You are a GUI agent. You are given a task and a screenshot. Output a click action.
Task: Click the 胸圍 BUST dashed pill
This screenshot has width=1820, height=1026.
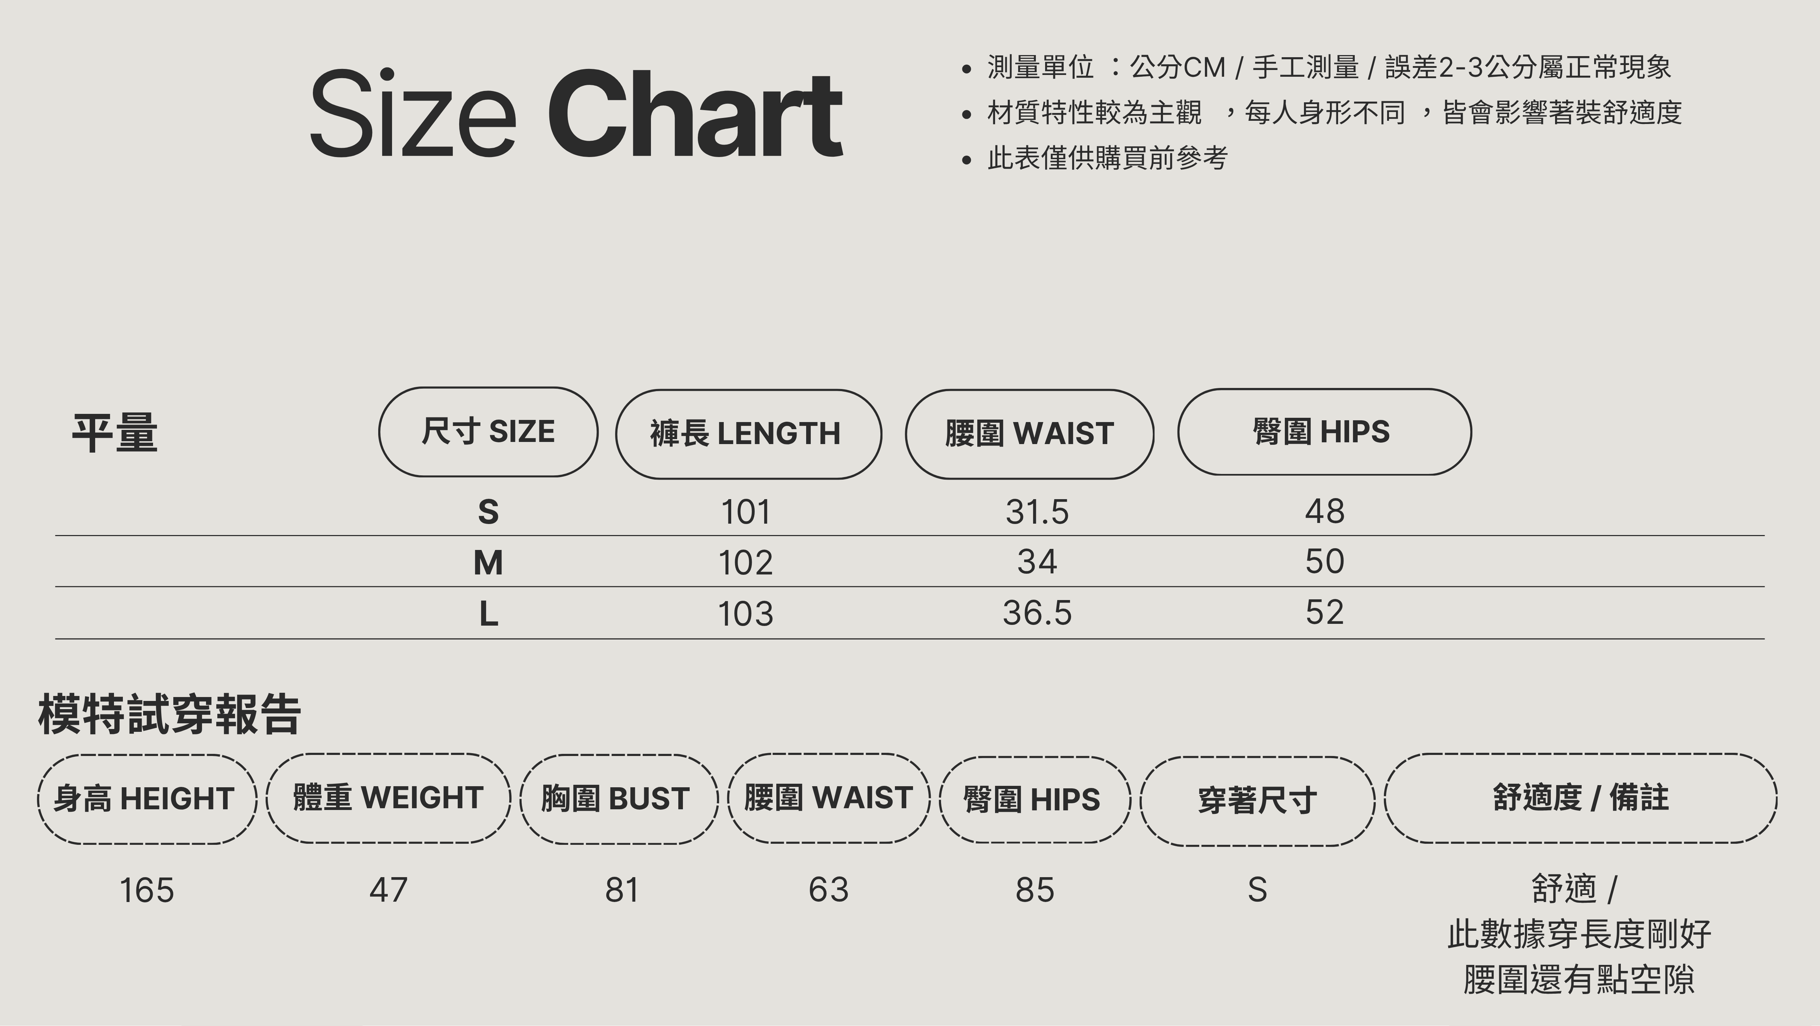[618, 799]
